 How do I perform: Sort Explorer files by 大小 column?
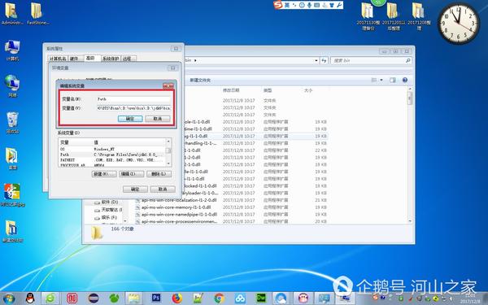(x=308, y=90)
